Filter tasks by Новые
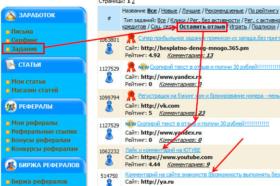280x186 pixels. (x=169, y=11)
